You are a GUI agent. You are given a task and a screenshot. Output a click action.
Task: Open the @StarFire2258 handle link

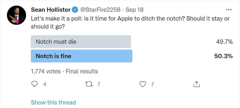[x=100, y=10]
